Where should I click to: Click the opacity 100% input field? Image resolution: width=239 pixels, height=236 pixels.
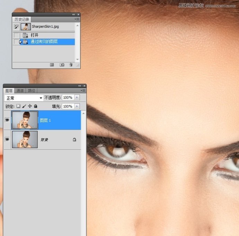(x=68, y=97)
